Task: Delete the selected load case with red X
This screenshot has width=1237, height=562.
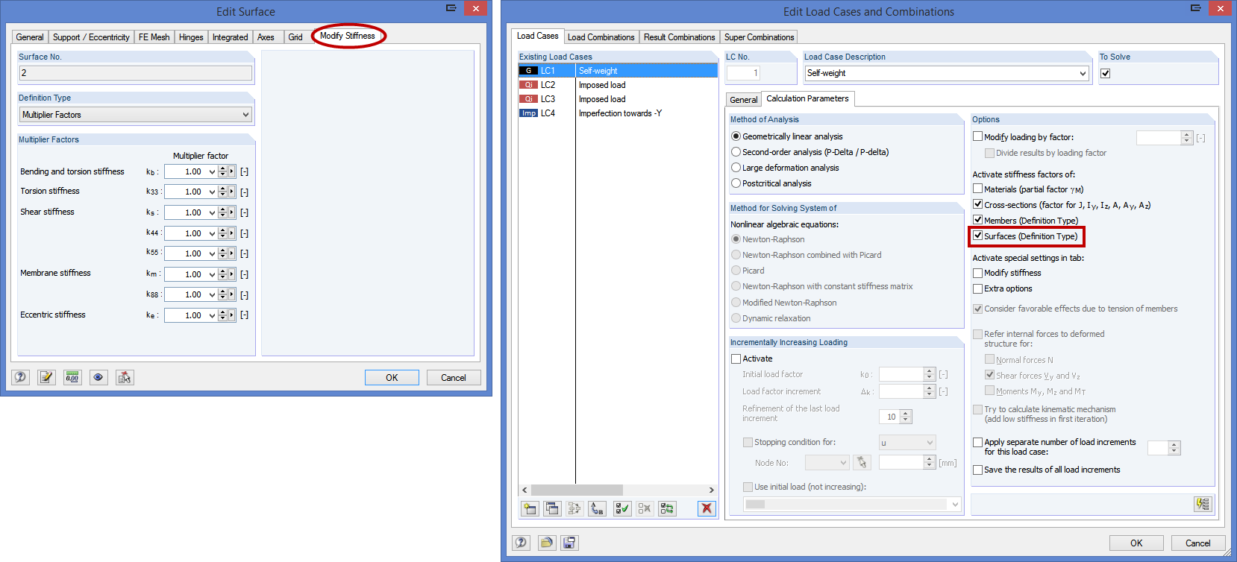Action: [x=707, y=508]
